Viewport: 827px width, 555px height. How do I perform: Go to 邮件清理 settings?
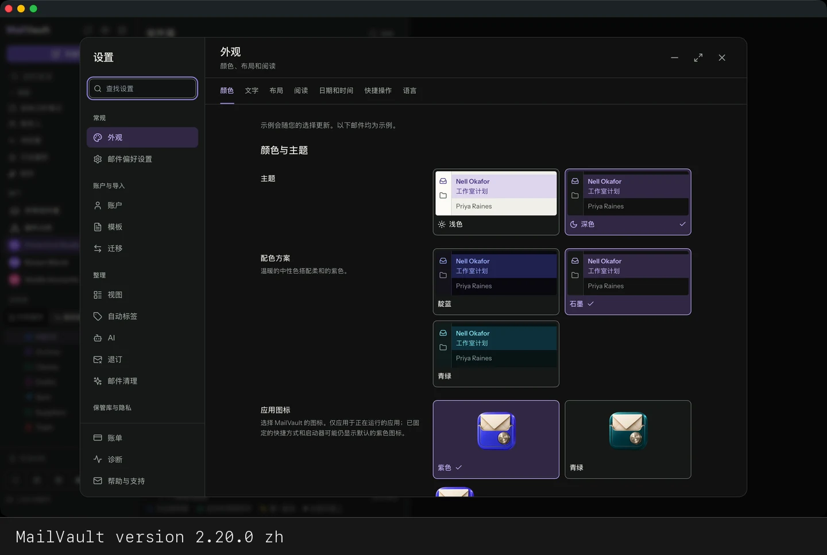pos(142,381)
